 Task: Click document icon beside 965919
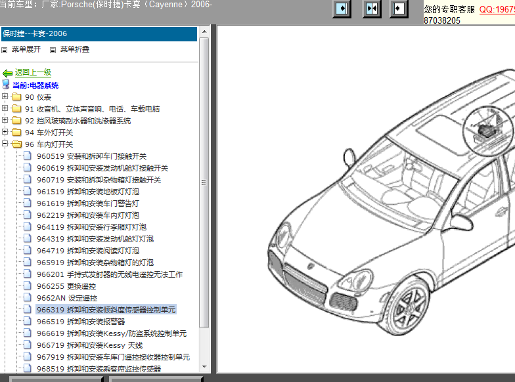(x=28, y=262)
